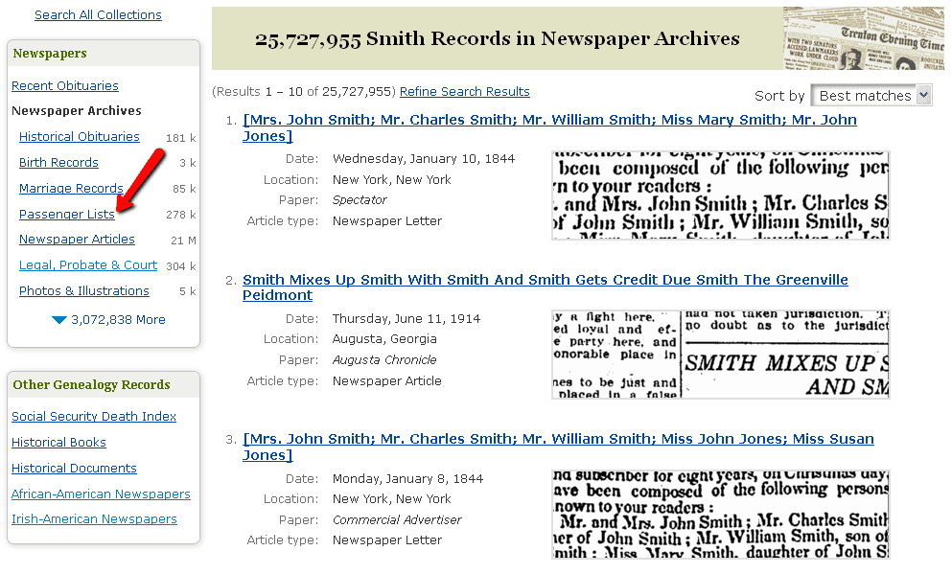Click the 25,727,955 Smith Records page heading
952x574 pixels.
coord(498,39)
